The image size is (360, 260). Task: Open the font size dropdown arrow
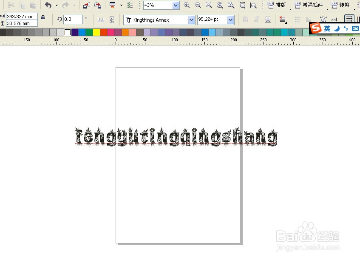(x=230, y=20)
